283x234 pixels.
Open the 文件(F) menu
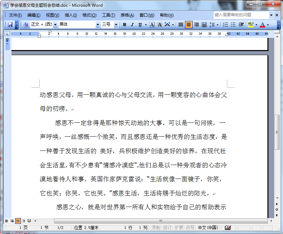point(15,15)
